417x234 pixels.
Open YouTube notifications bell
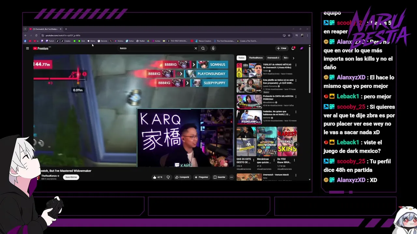coord(293,48)
